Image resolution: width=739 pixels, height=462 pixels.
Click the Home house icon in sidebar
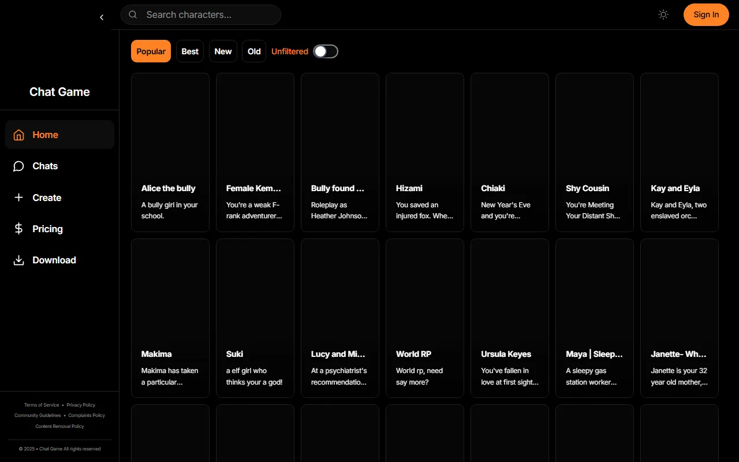19,135
